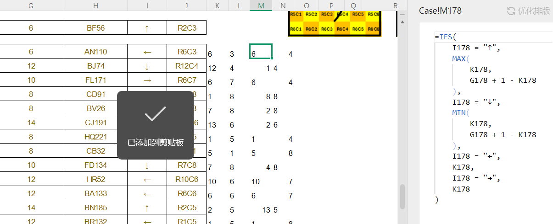Select the cell containing R6C7
The image size is (553, 224).
point(187,80)
